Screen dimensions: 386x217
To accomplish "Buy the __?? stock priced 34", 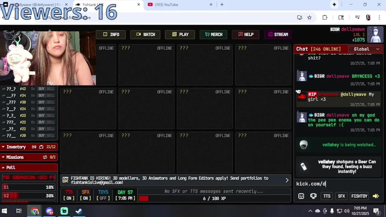I will pyautogui.click(x=42, y=96).
